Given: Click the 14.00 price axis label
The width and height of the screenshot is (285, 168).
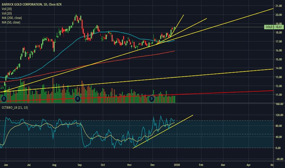Looking at the screenshot, I should [279, 68].
